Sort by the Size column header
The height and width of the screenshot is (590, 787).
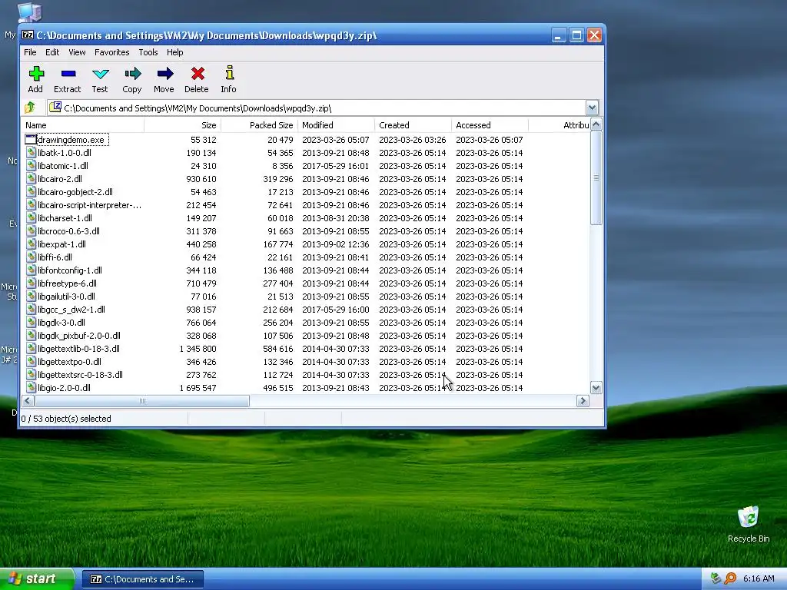(183, 125)
